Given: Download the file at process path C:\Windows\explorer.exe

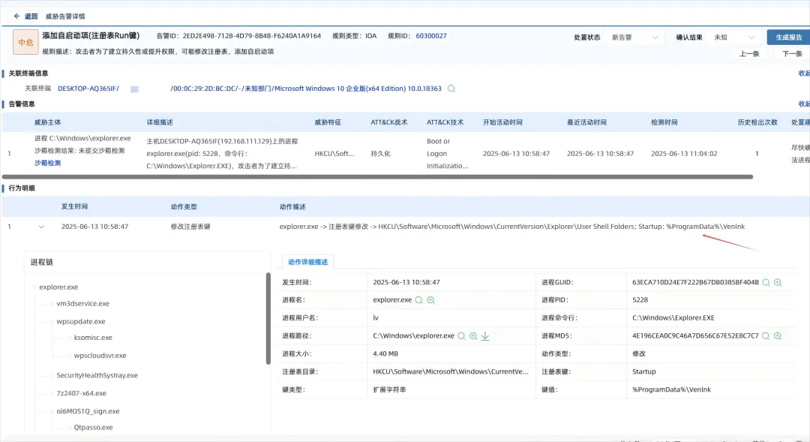Looking at the screenshot, I should pyautogui.click(x=485, y=336).
